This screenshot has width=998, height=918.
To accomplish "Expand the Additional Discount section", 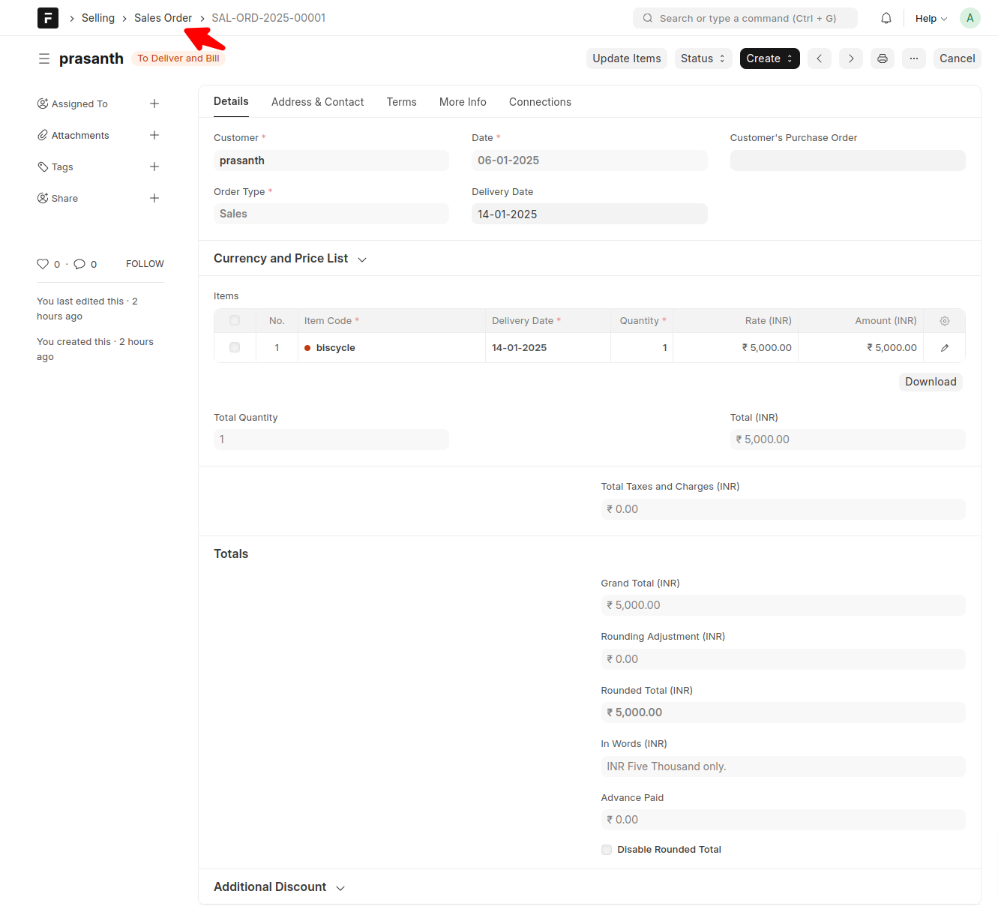I will pyautogui.click(x=341, y=886).
